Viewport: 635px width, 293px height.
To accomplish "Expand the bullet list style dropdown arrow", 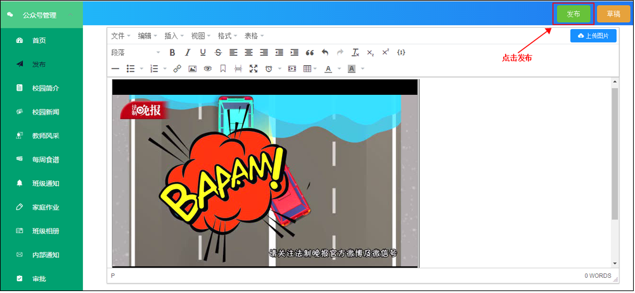I will pos(141,68).
